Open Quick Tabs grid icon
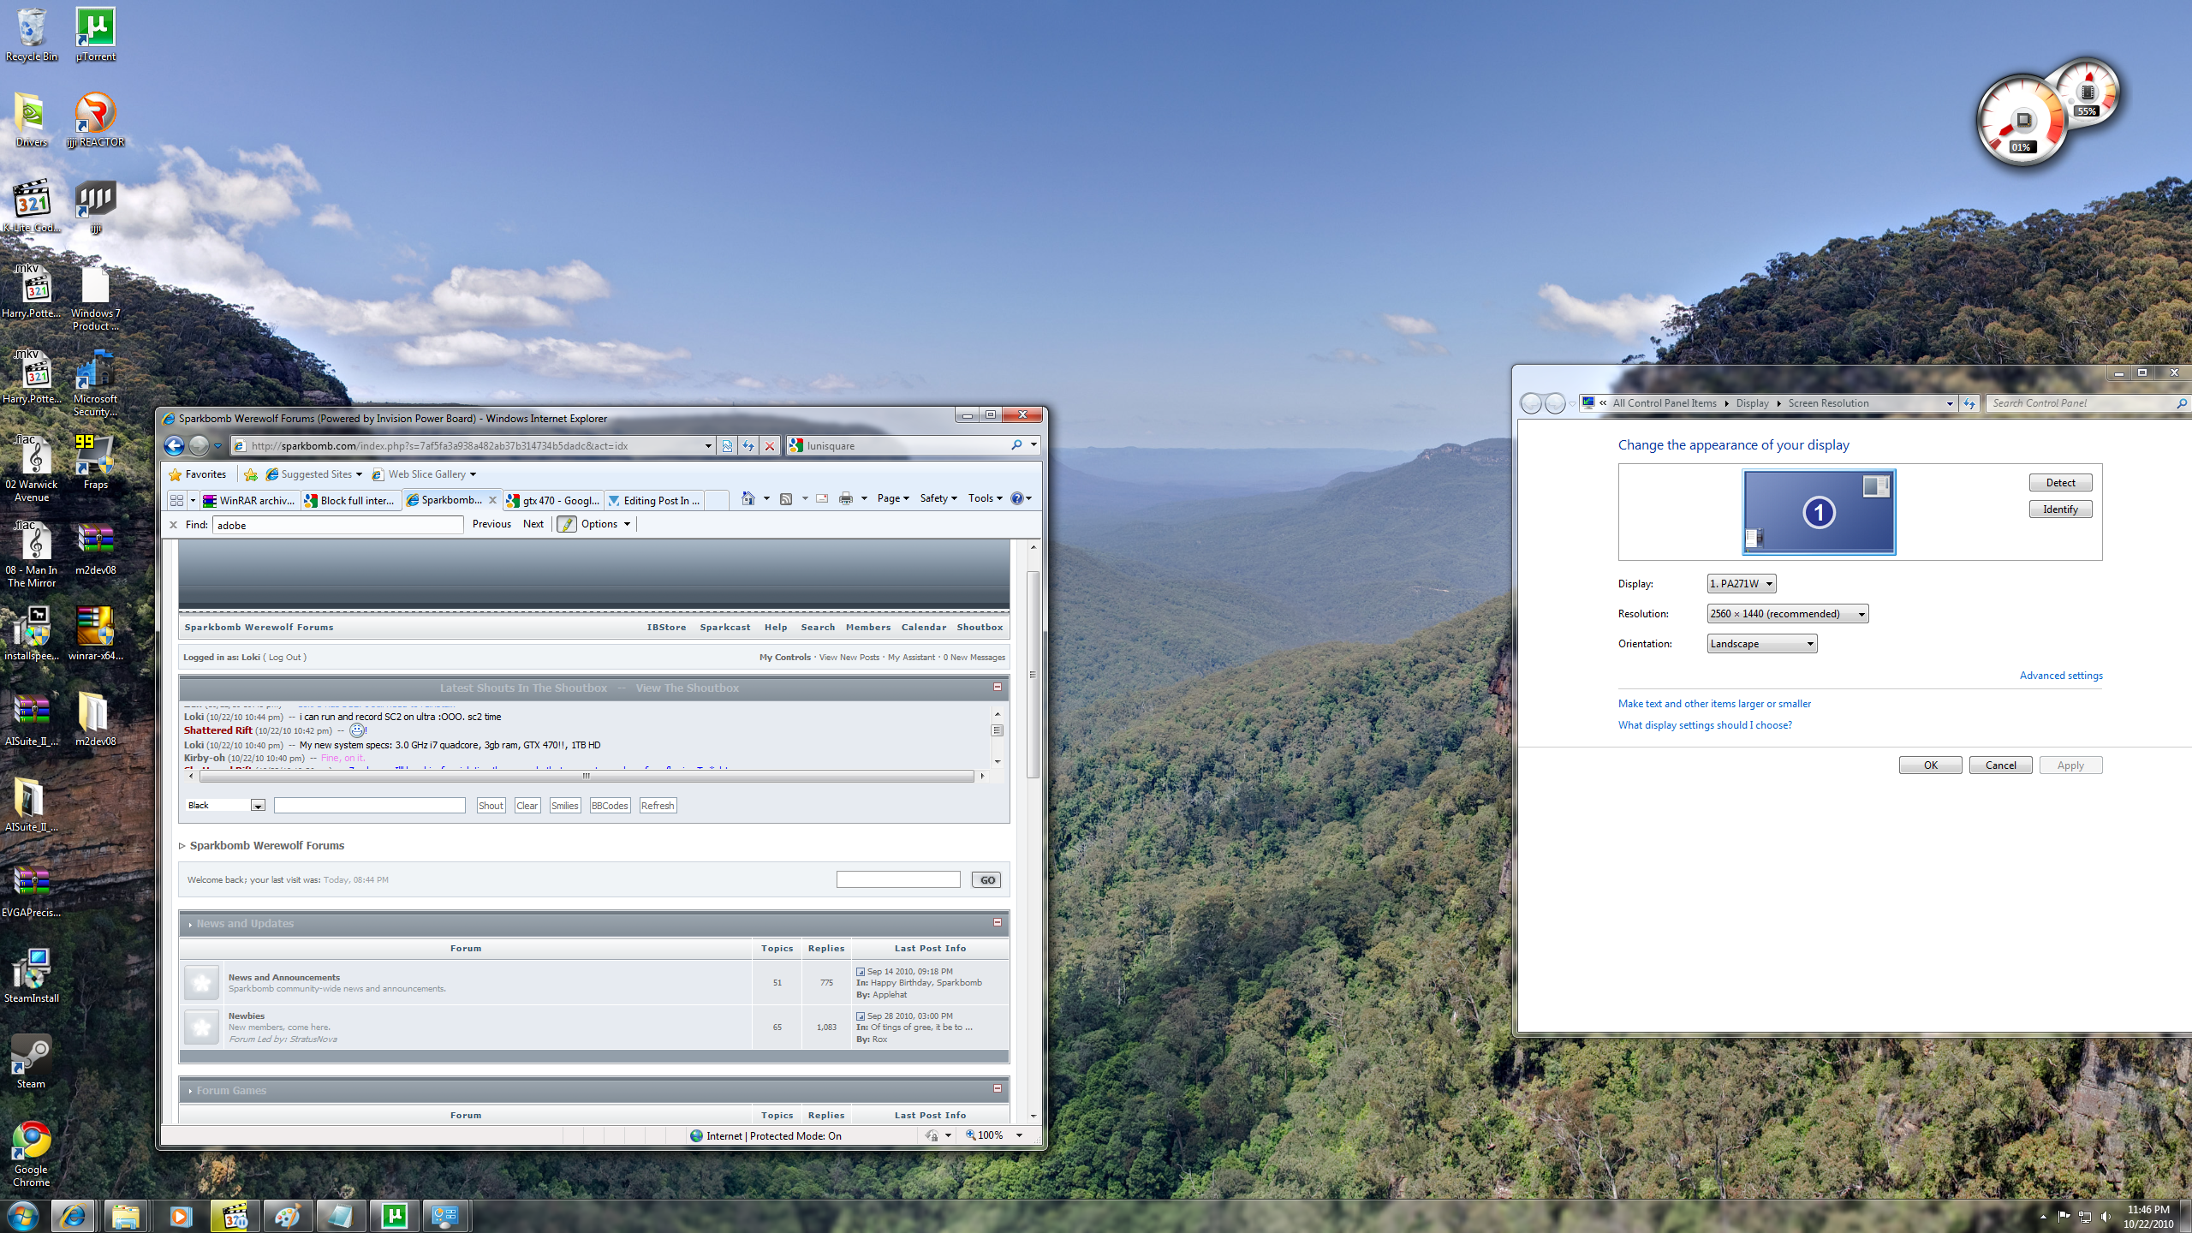The width and height of the screenshot is (2192, 1233). tap(176, 500)
